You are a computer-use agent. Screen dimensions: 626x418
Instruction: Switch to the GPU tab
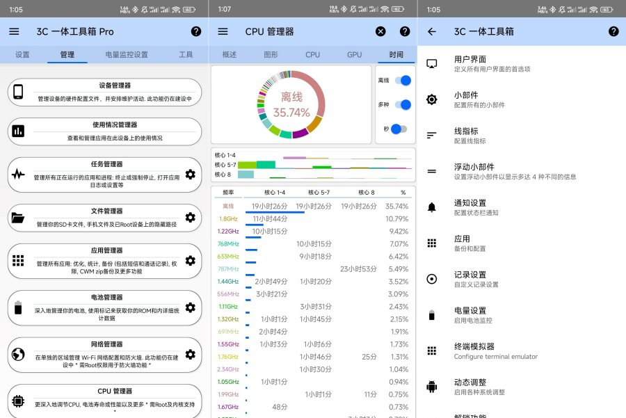click(354, 54)
